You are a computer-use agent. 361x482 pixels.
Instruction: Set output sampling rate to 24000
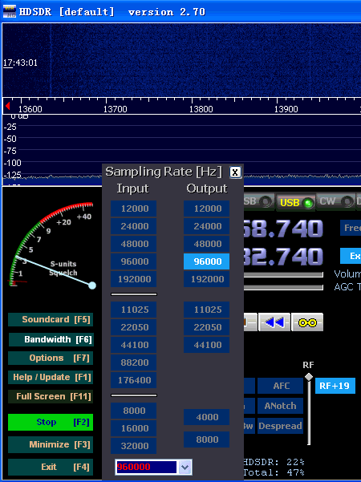(207, 226)
